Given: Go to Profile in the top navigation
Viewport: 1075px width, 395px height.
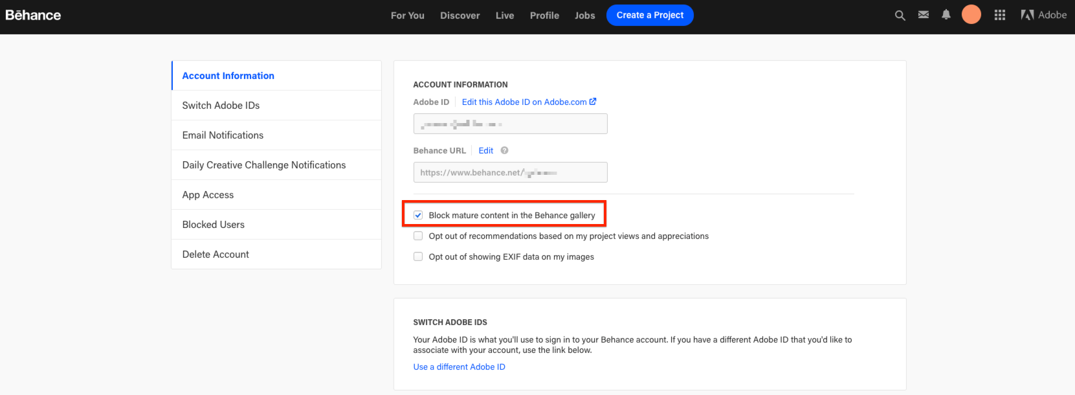Looking at the screenshot, I should (x=544, y=16).
